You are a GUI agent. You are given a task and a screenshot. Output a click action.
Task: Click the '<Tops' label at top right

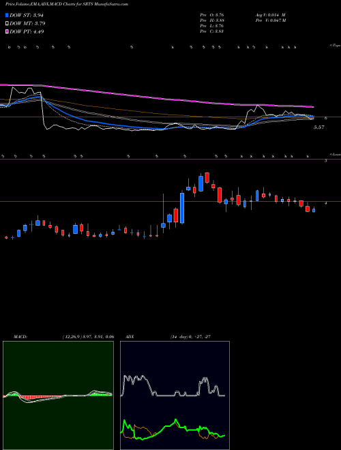pos(336,46)
